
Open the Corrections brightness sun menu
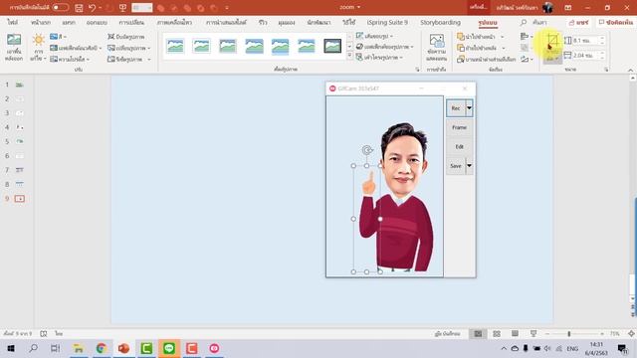[x=39, y=48]
